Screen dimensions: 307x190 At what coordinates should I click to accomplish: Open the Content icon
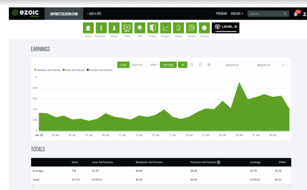pos(191,28)
